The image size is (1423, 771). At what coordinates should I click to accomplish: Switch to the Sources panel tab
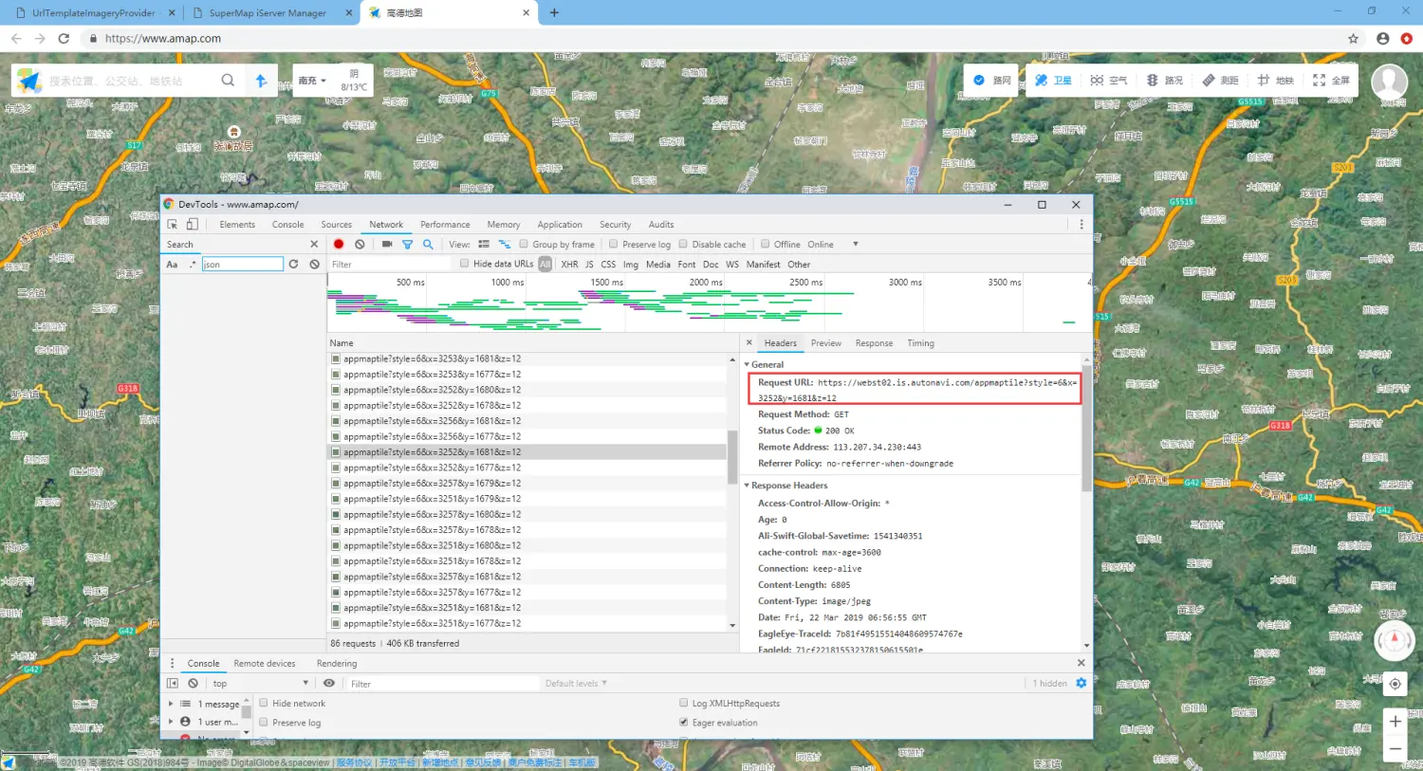click(337, 225)
